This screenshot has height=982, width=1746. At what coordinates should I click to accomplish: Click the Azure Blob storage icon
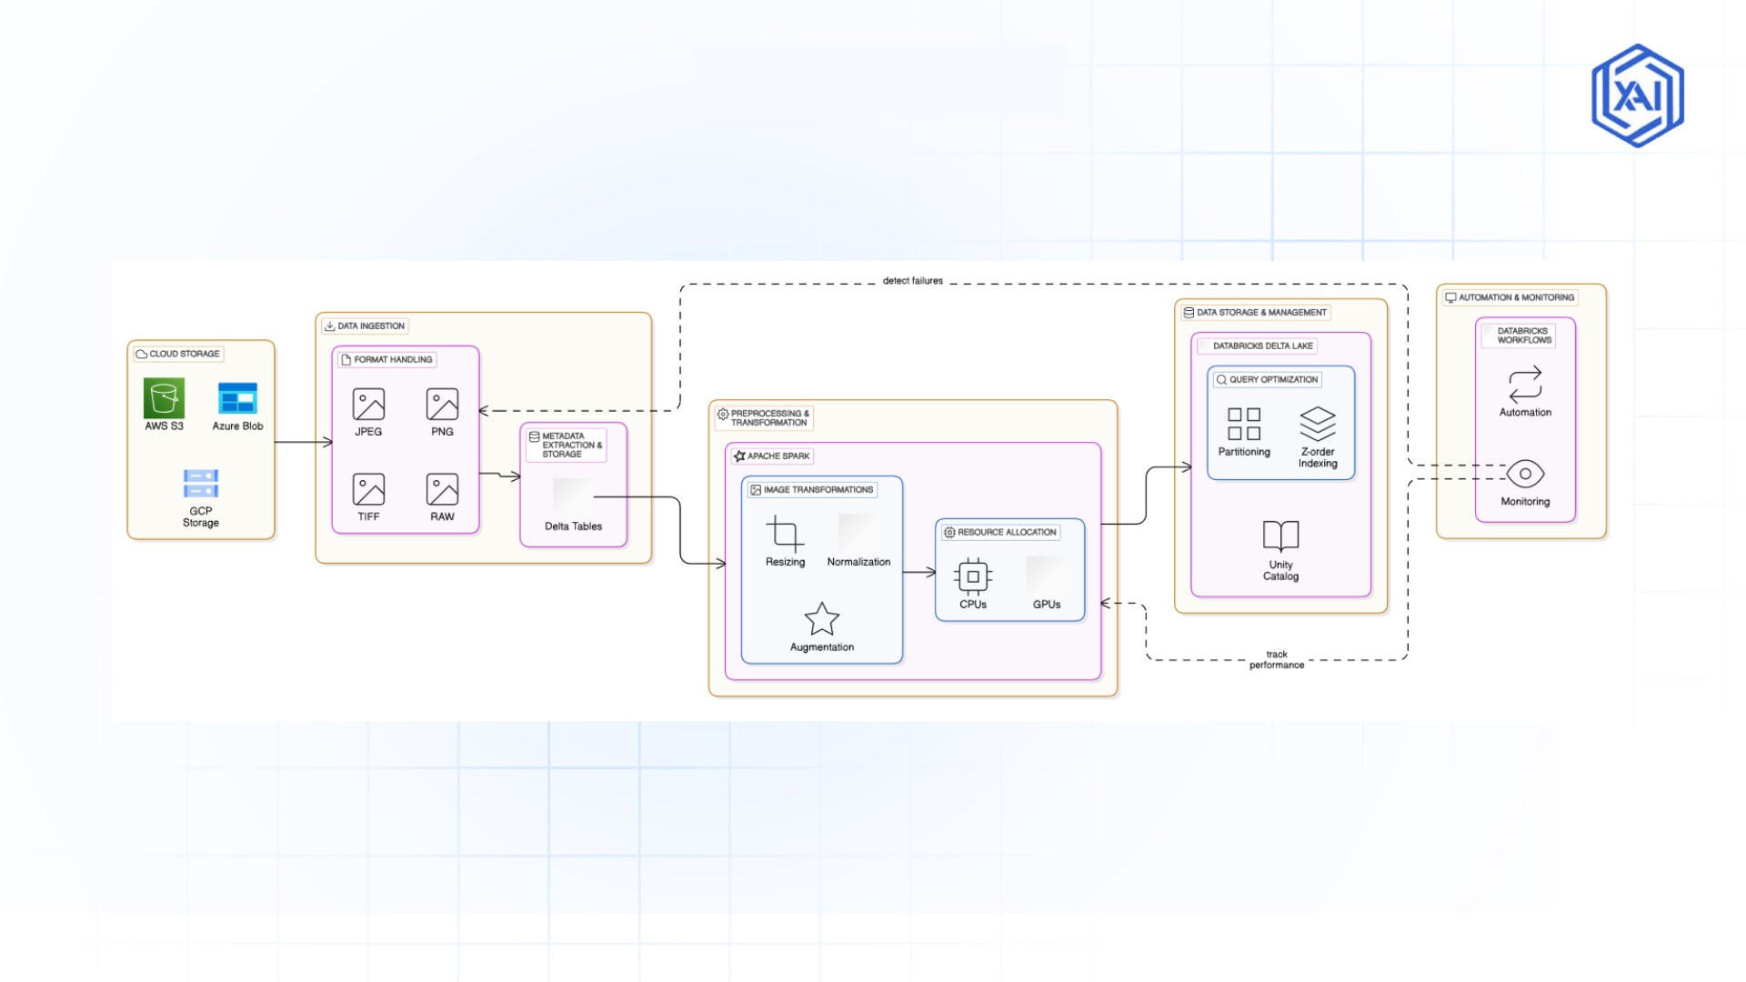click(x=237, y=398)
